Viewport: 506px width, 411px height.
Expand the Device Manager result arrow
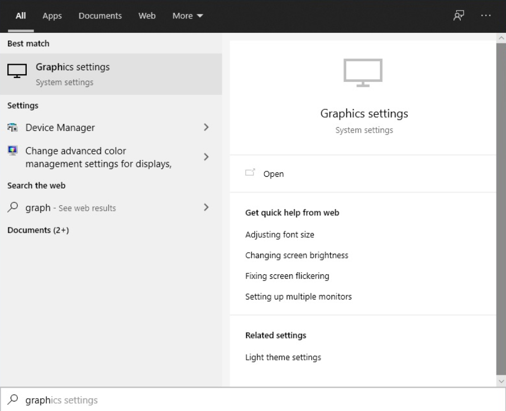point(206,128)
